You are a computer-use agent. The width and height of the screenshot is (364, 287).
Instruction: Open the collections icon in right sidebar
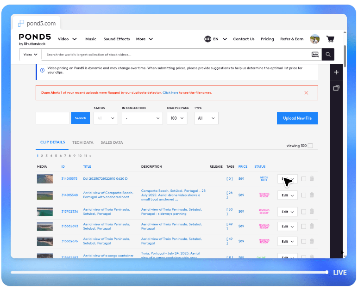point(336,88)
